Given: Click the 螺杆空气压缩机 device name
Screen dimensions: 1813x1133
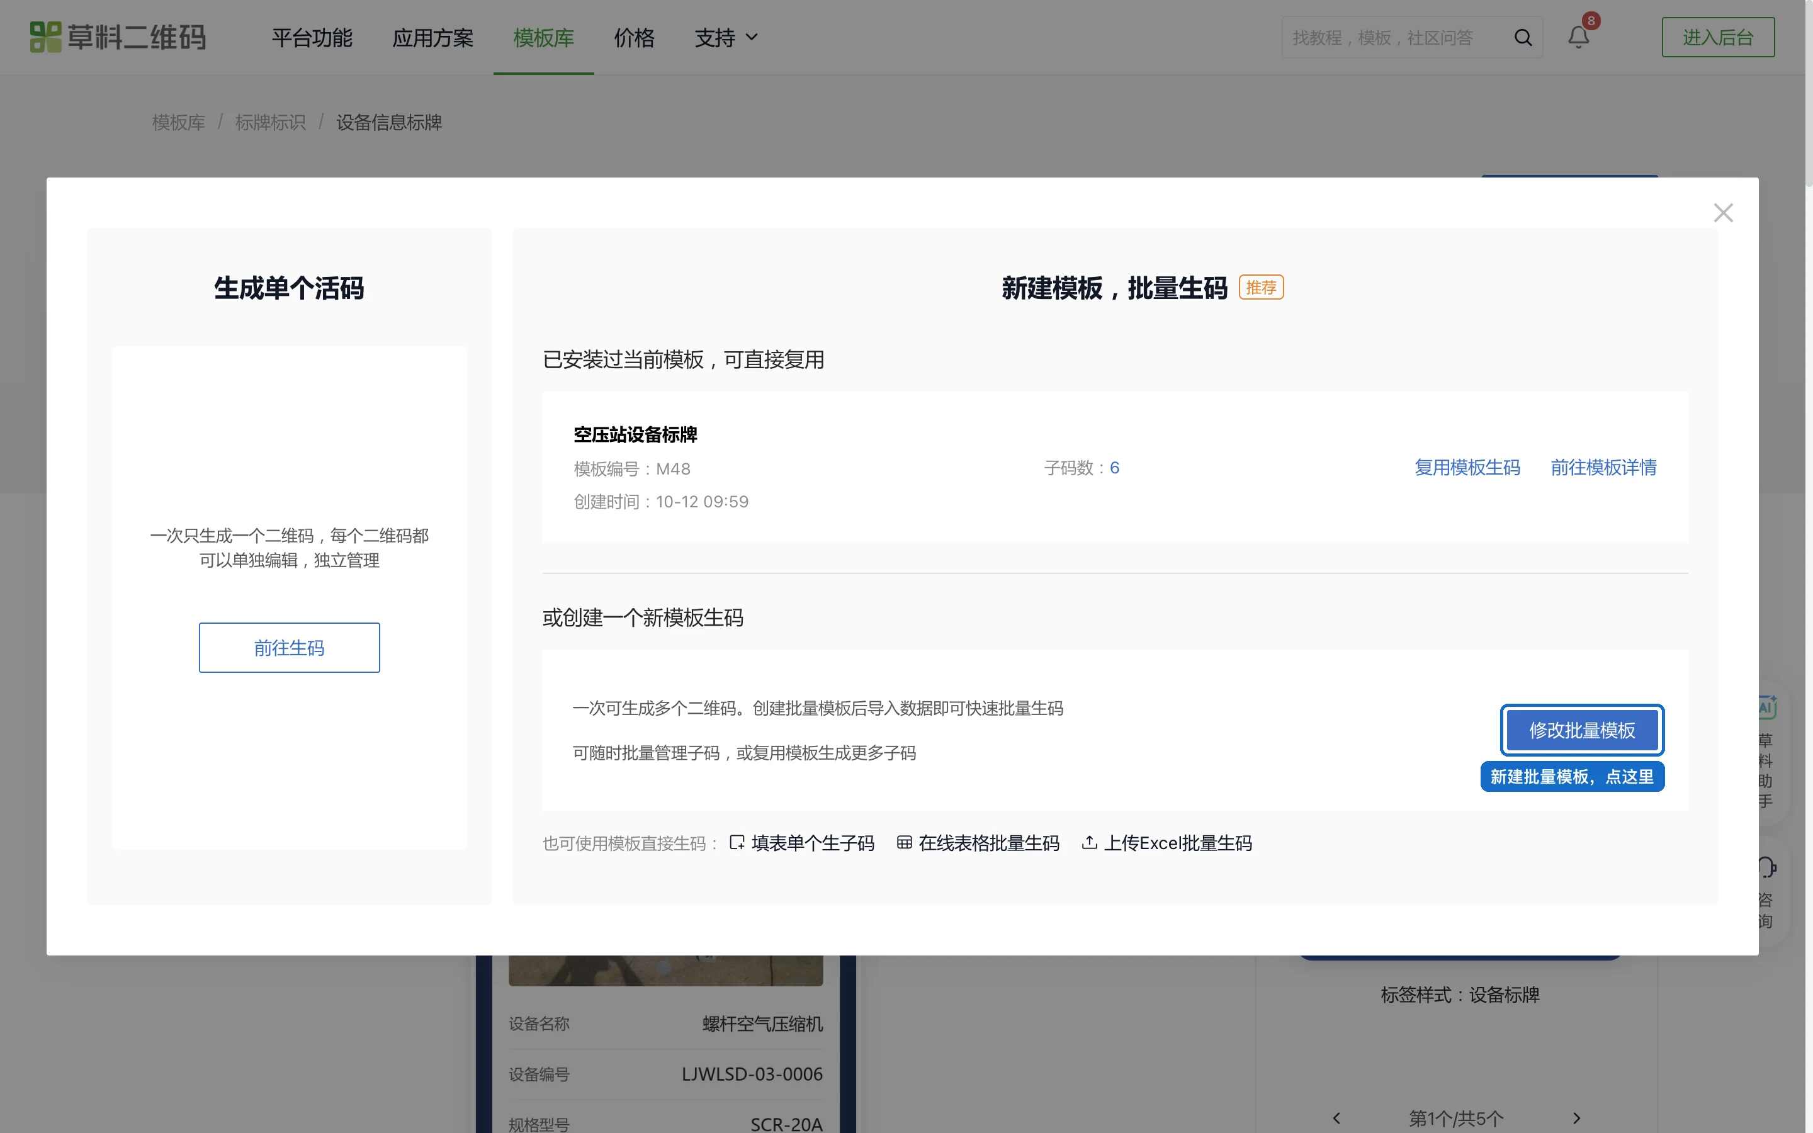Looking at the screenshot, I should coord(762,1023).
